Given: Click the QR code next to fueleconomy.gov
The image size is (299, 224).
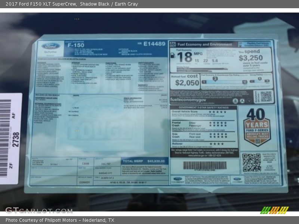Looking at the screenshot, I should pos(265,97).
